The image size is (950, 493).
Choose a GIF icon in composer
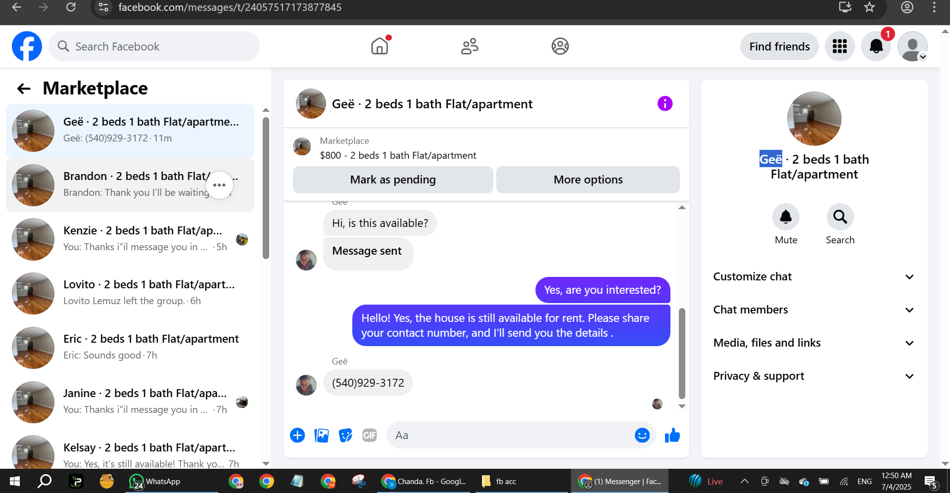370,435
